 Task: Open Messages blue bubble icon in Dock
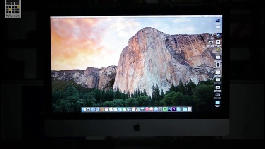(x=120, y=109)
